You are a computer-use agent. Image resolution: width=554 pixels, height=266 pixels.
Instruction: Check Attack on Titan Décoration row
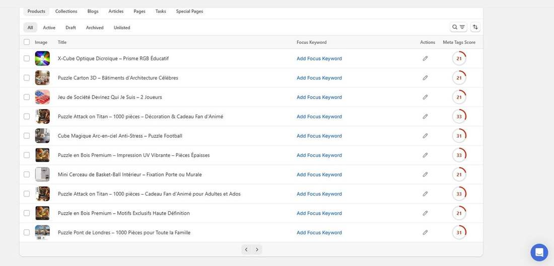coord(27,117)
